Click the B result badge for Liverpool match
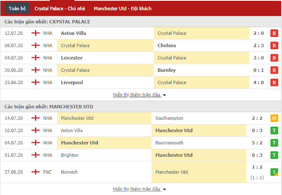The width and height of the screenshot is (282, 195). click(x=274, y=82)
